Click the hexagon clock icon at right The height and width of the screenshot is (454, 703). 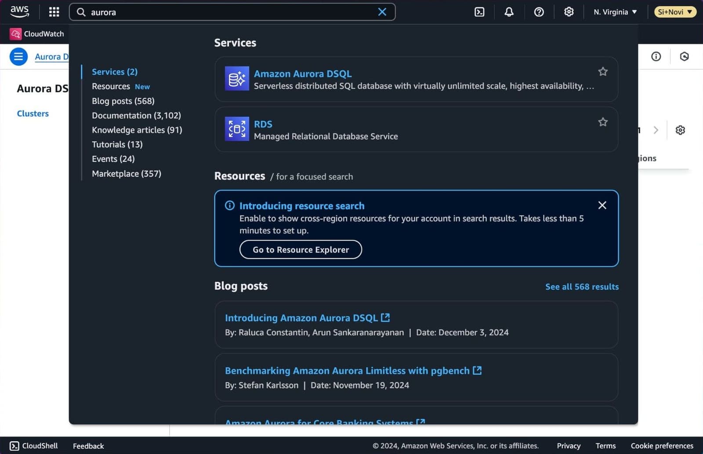click(684, 56)
